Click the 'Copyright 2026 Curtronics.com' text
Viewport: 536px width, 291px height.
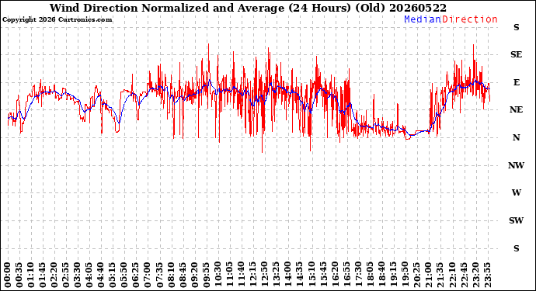point(57,20)
